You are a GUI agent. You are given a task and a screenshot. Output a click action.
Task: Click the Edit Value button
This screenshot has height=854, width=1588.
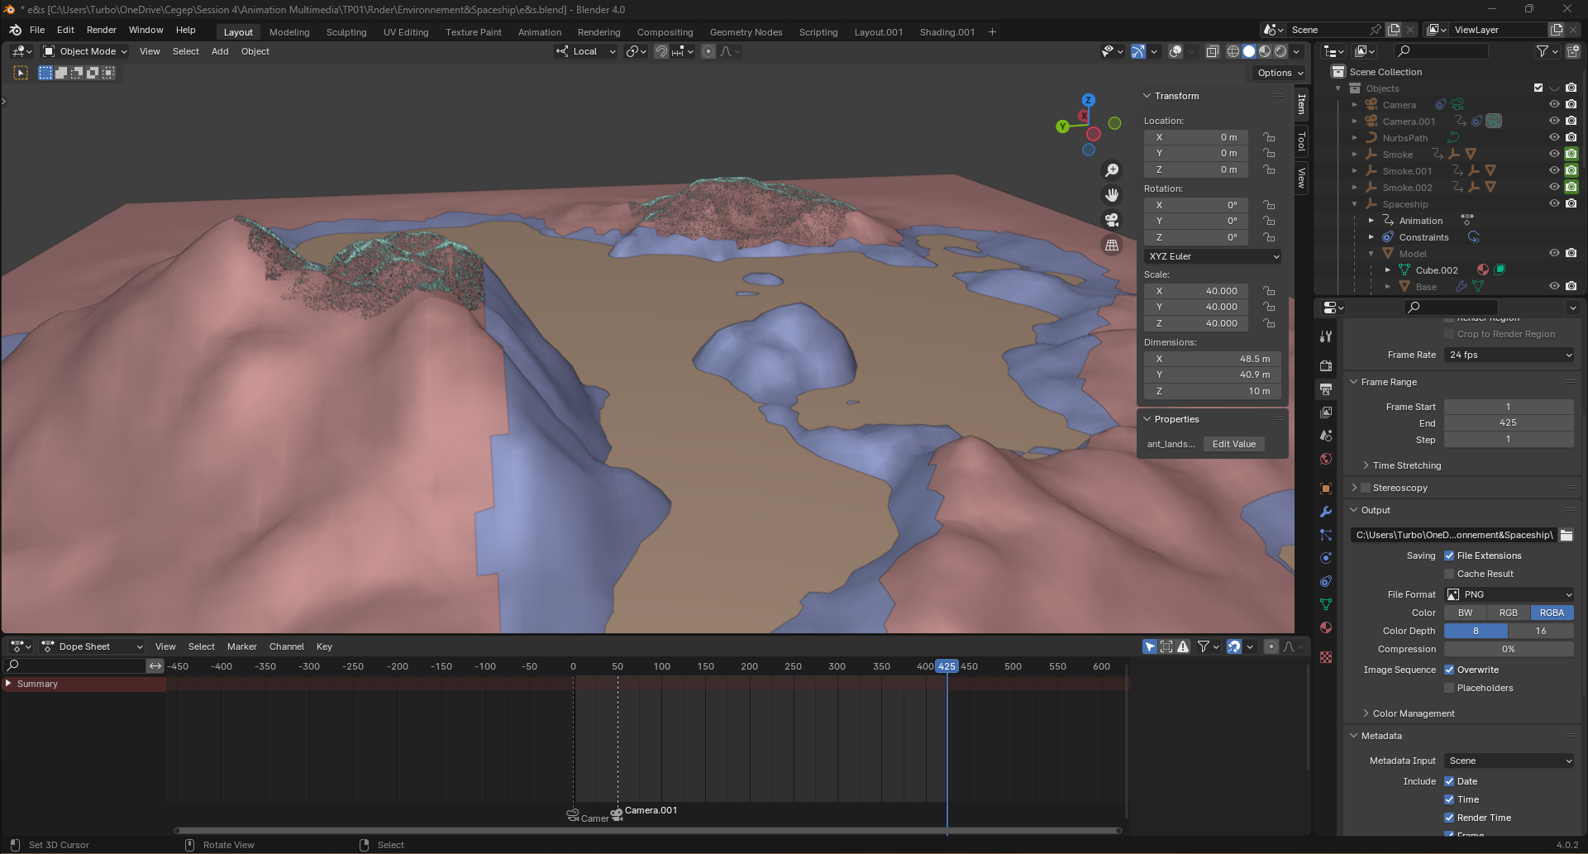[1233, 444]
